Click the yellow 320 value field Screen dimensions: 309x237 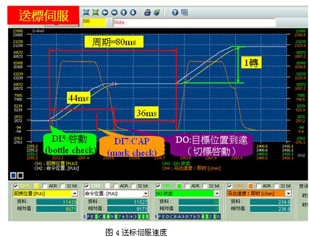pyautogui.click(x=94, y=22)
